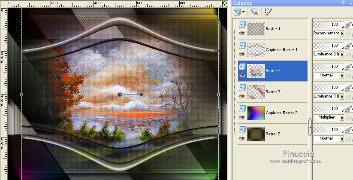Hide the Raster 2 layer via eye icon
Screen dimensions: 353x180
[x=242, y=138]
